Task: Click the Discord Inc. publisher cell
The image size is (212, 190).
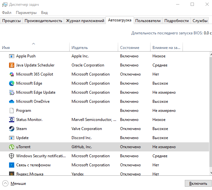Action: coord(82,138)
